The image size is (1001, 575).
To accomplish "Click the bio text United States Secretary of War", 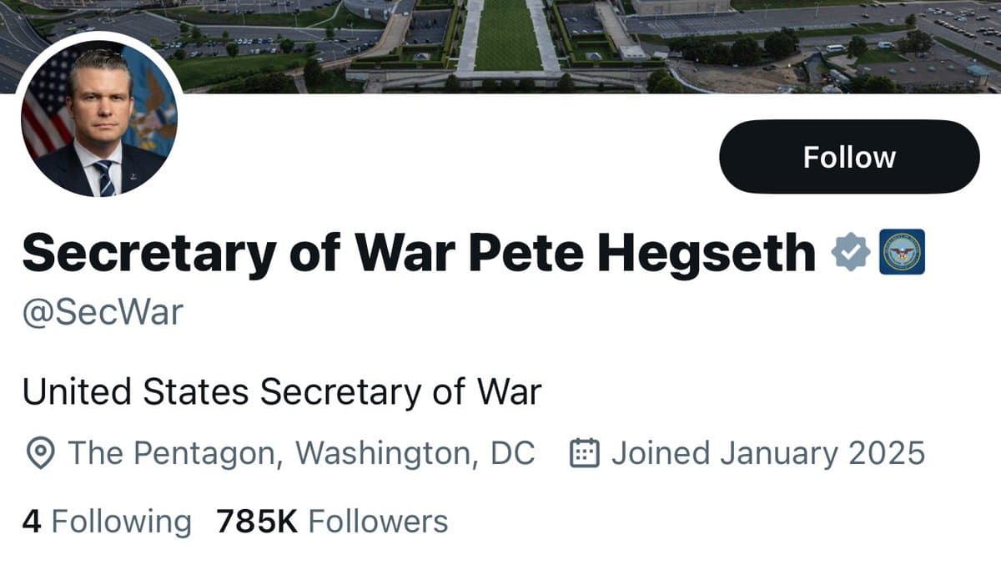I will pos(281,391).
